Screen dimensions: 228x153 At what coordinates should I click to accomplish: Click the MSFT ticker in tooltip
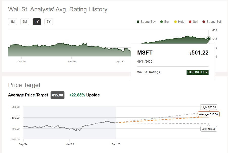click(145, 53)
